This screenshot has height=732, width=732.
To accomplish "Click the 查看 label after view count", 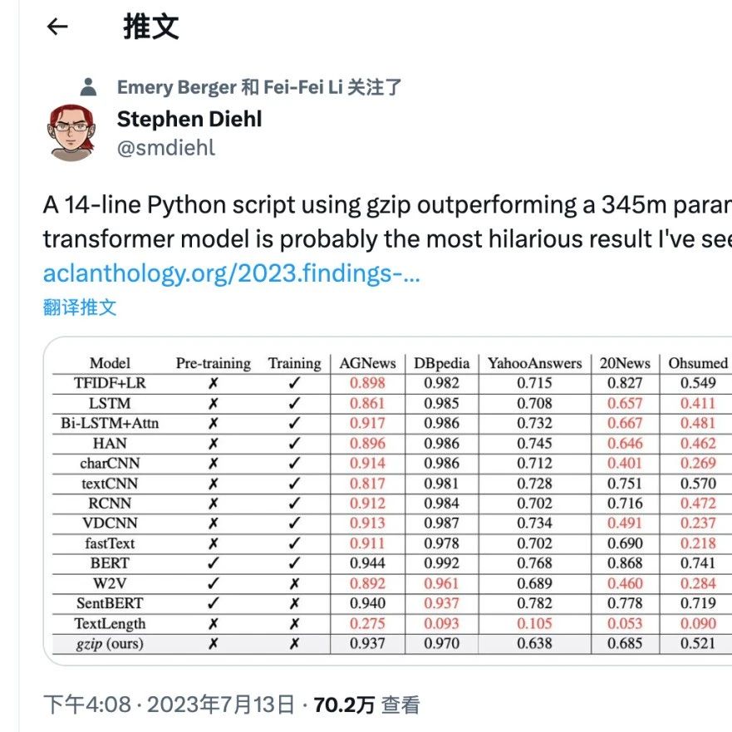I will [400, 705].
